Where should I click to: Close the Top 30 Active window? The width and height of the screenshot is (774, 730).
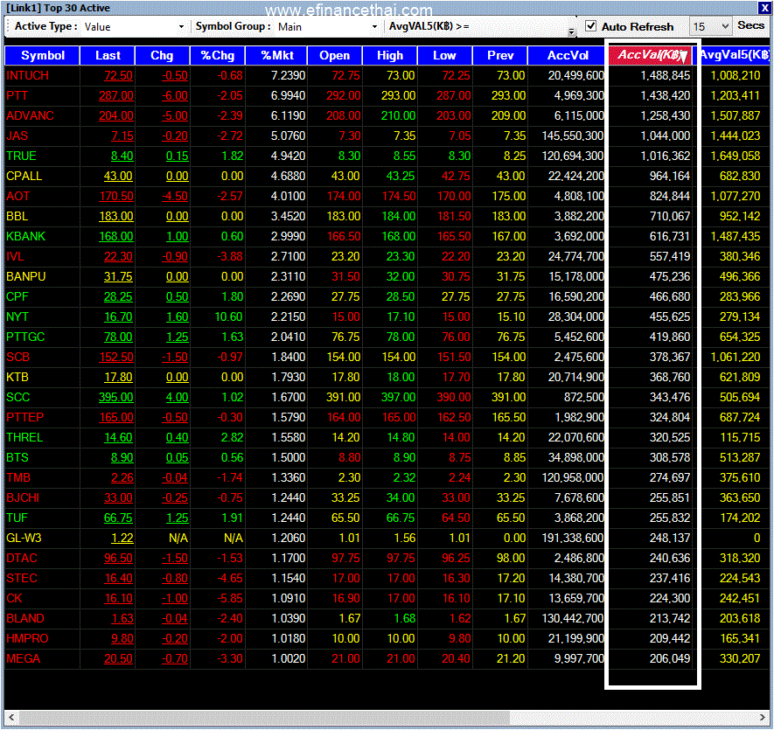pyautogui.click(x=764, y=8)
